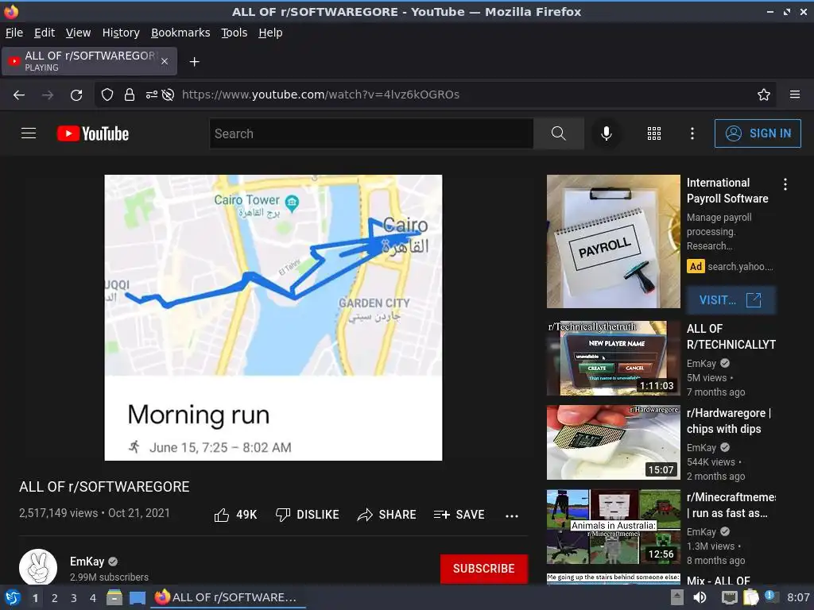Close the ALL OF r/SOFTWAREGORE tab
The image size is (814, 610).
[165, 61]
